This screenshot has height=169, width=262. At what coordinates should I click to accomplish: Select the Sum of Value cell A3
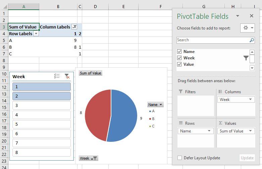point(23,27)
